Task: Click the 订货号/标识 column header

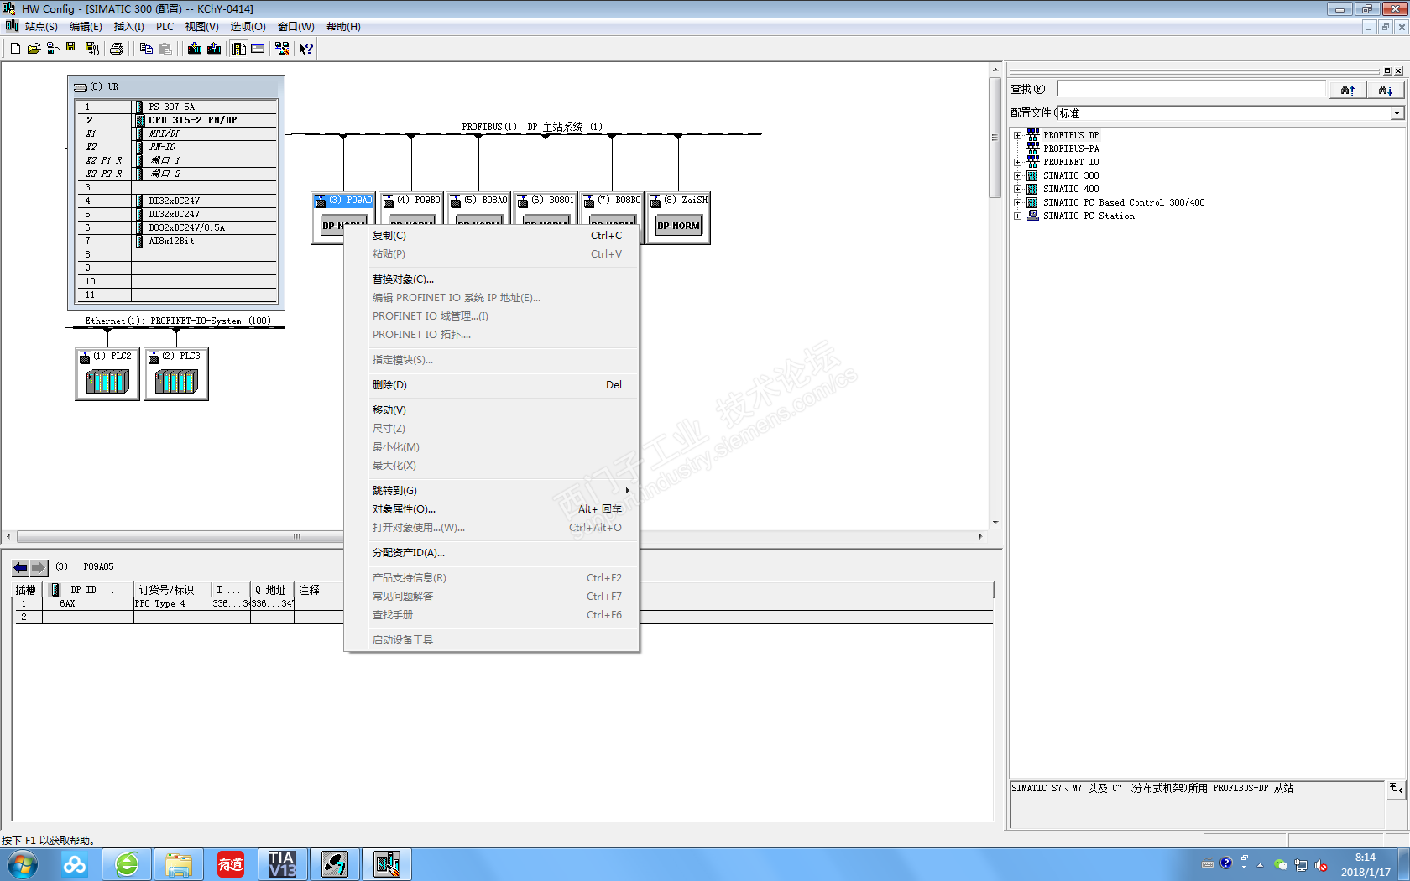Action: coord(172,590)
